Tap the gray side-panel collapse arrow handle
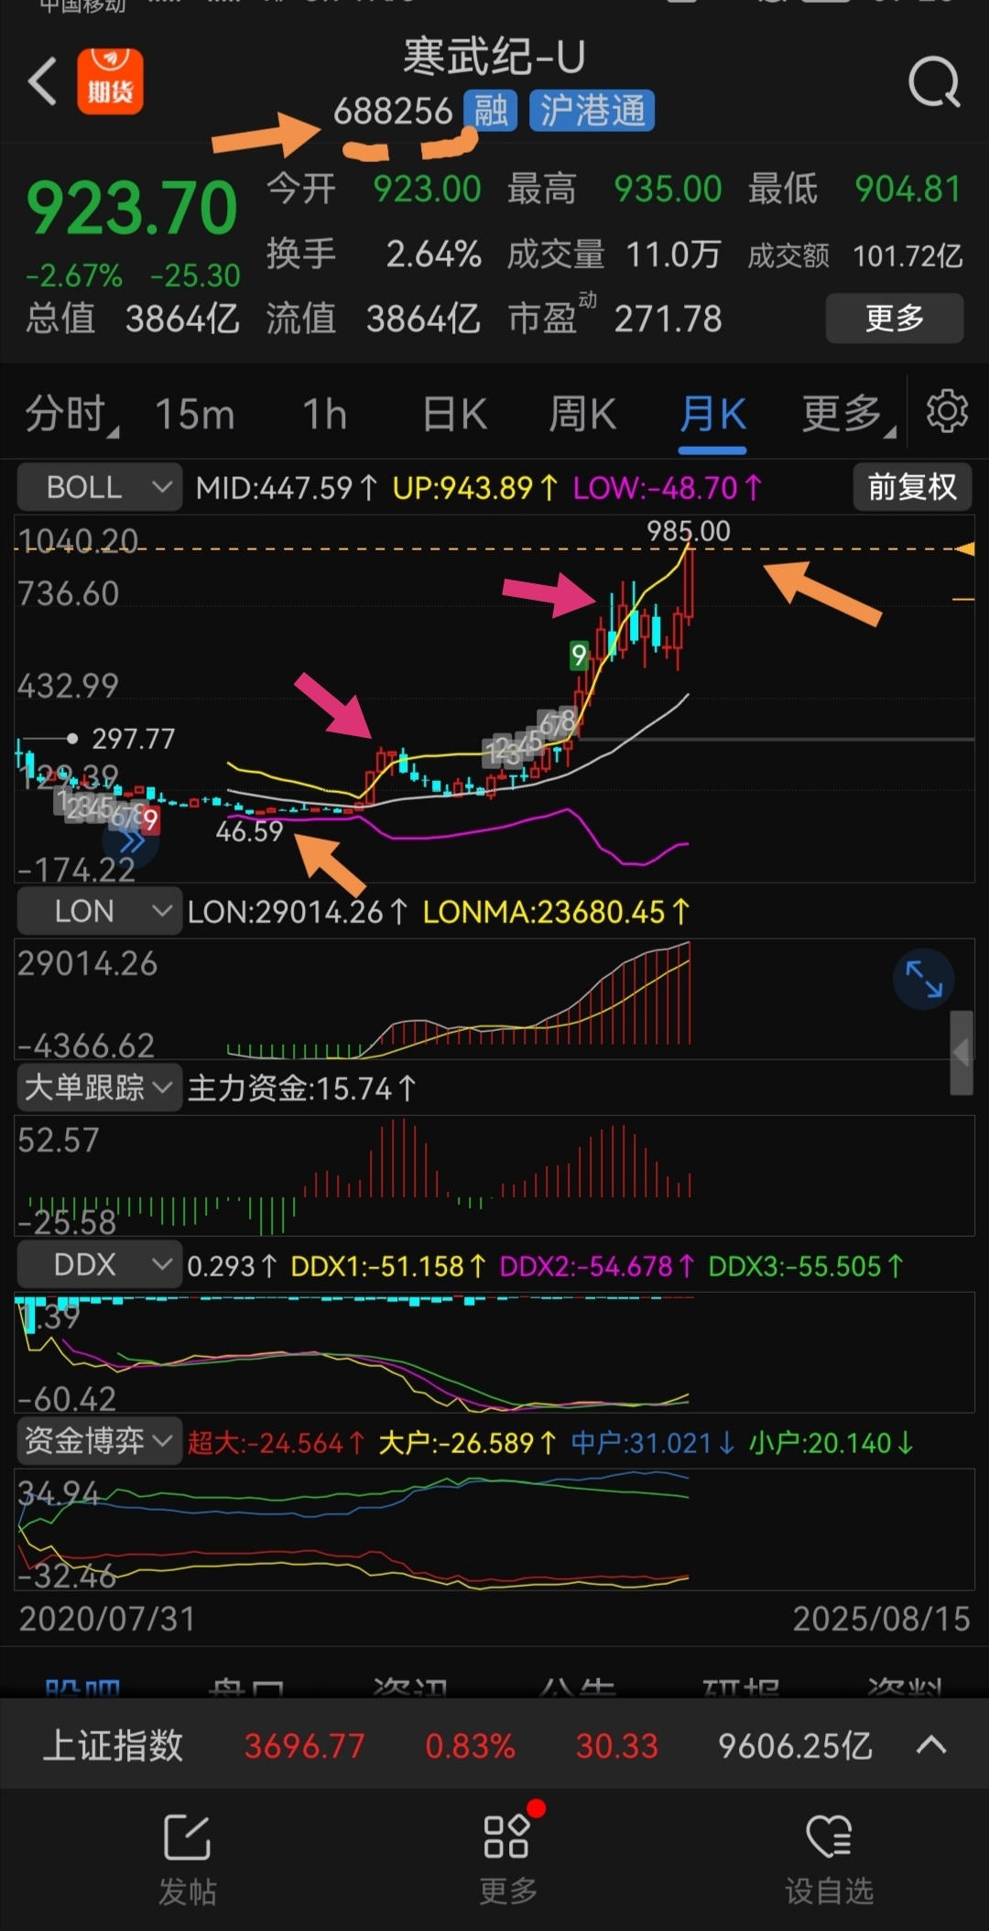989x1931 pixels. [x=962, y=1053]
